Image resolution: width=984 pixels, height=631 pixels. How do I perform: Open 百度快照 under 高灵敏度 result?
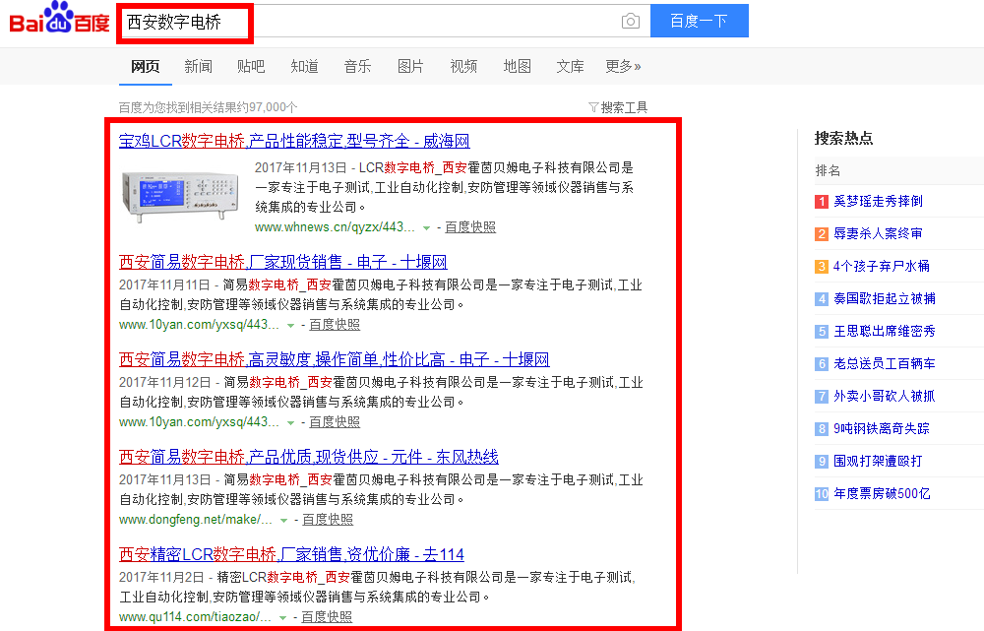point(335,422)
